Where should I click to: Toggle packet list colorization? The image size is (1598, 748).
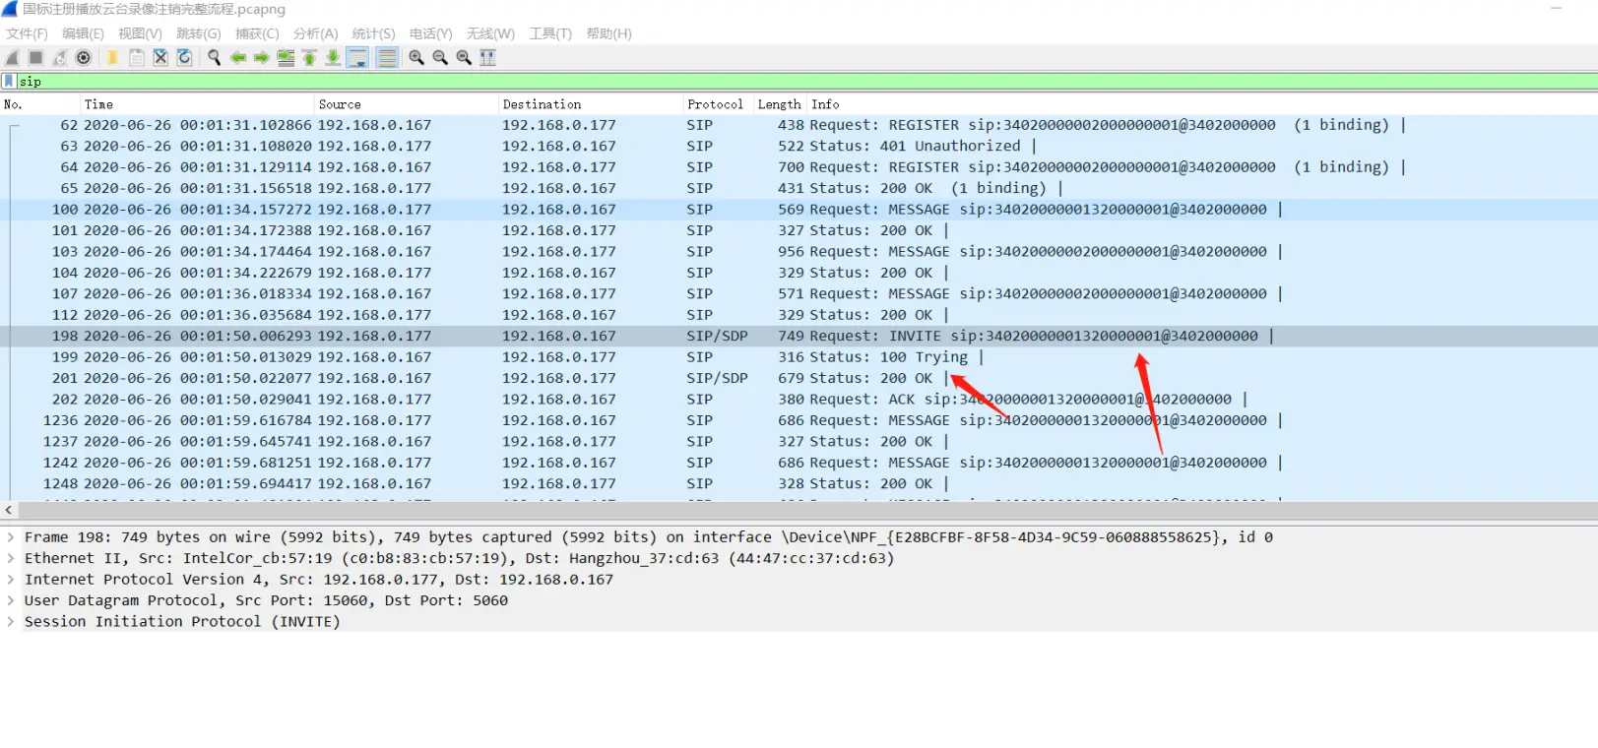tap(387, 58)
